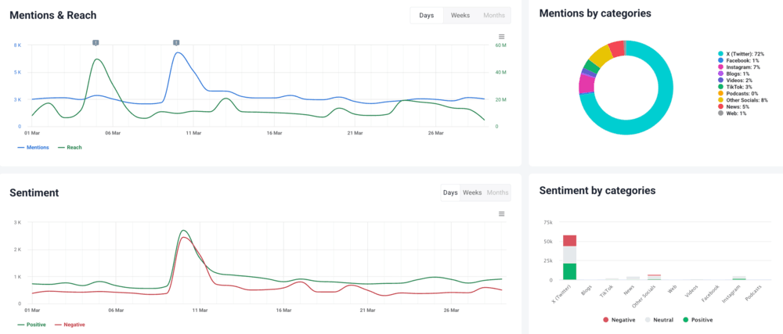
Task: Switch Mentions & Reach chart to Weeks
Action: pos(460,16)
